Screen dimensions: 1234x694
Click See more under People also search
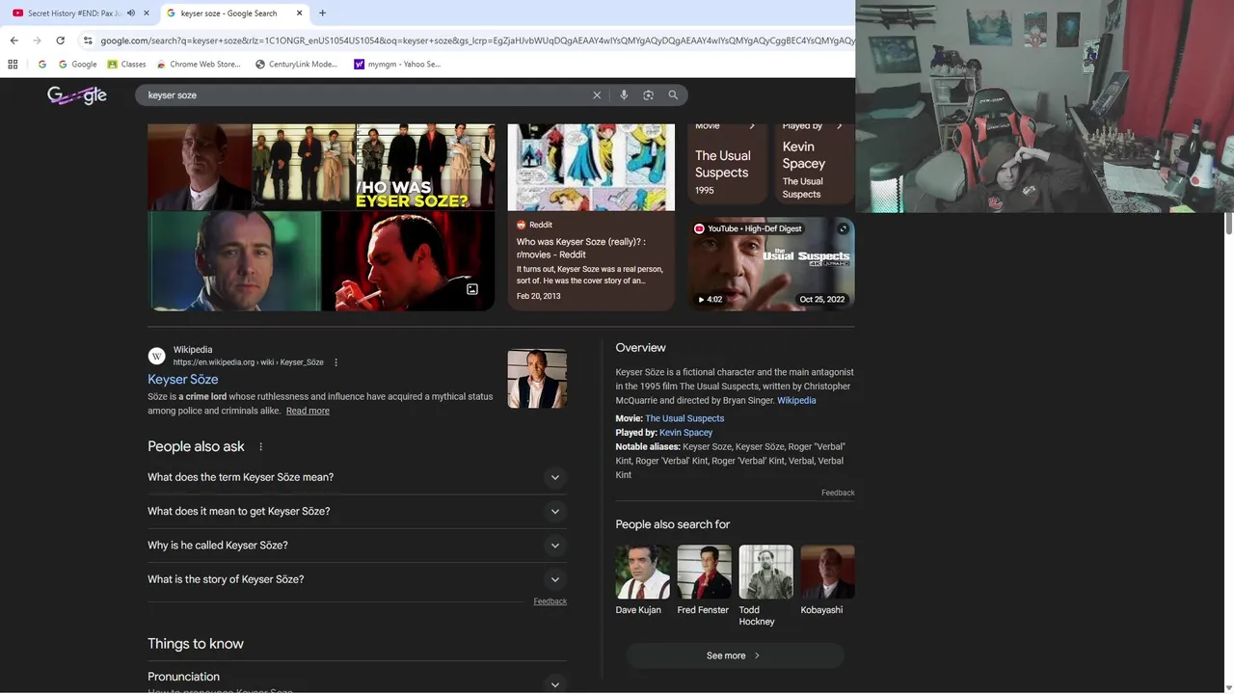[x=735, y=655]
